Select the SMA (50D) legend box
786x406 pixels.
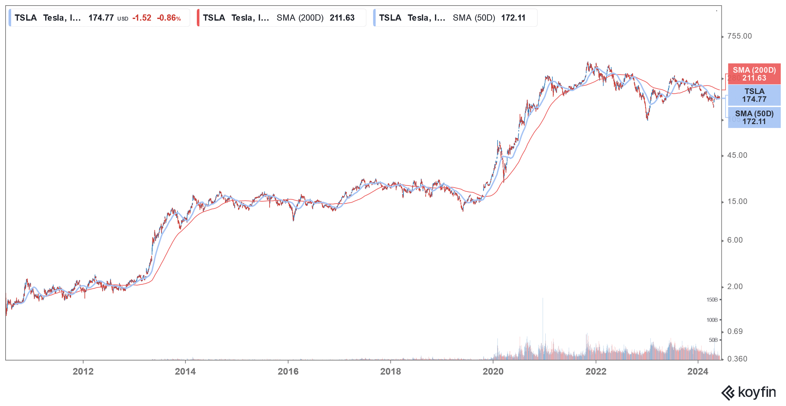point(455,18)
